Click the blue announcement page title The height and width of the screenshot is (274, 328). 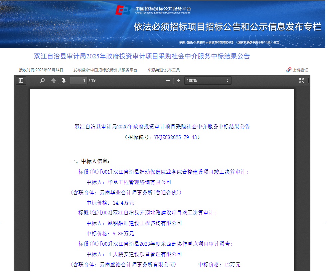click(142, 56)
